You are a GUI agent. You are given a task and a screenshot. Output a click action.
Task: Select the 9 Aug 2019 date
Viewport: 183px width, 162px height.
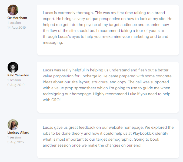click(x=16, y=85)
